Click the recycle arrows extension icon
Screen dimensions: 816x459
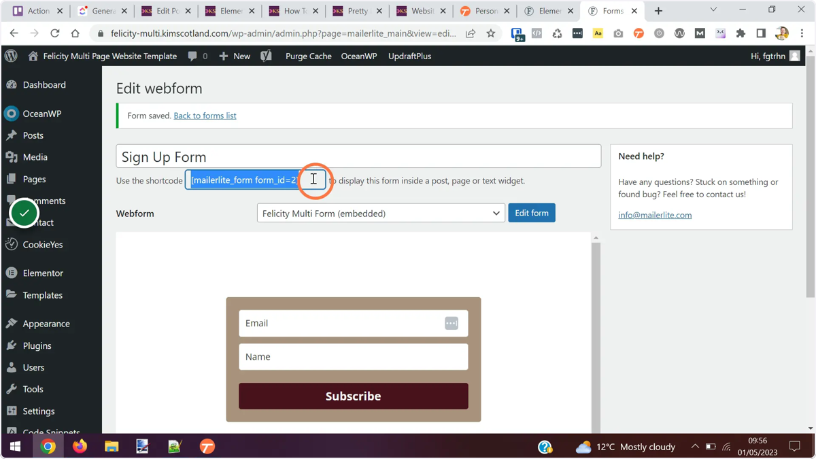point(557,33)
